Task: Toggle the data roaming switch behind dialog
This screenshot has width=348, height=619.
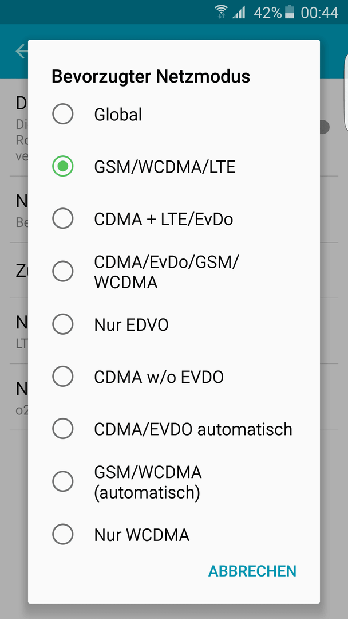Action: point(325,127)
